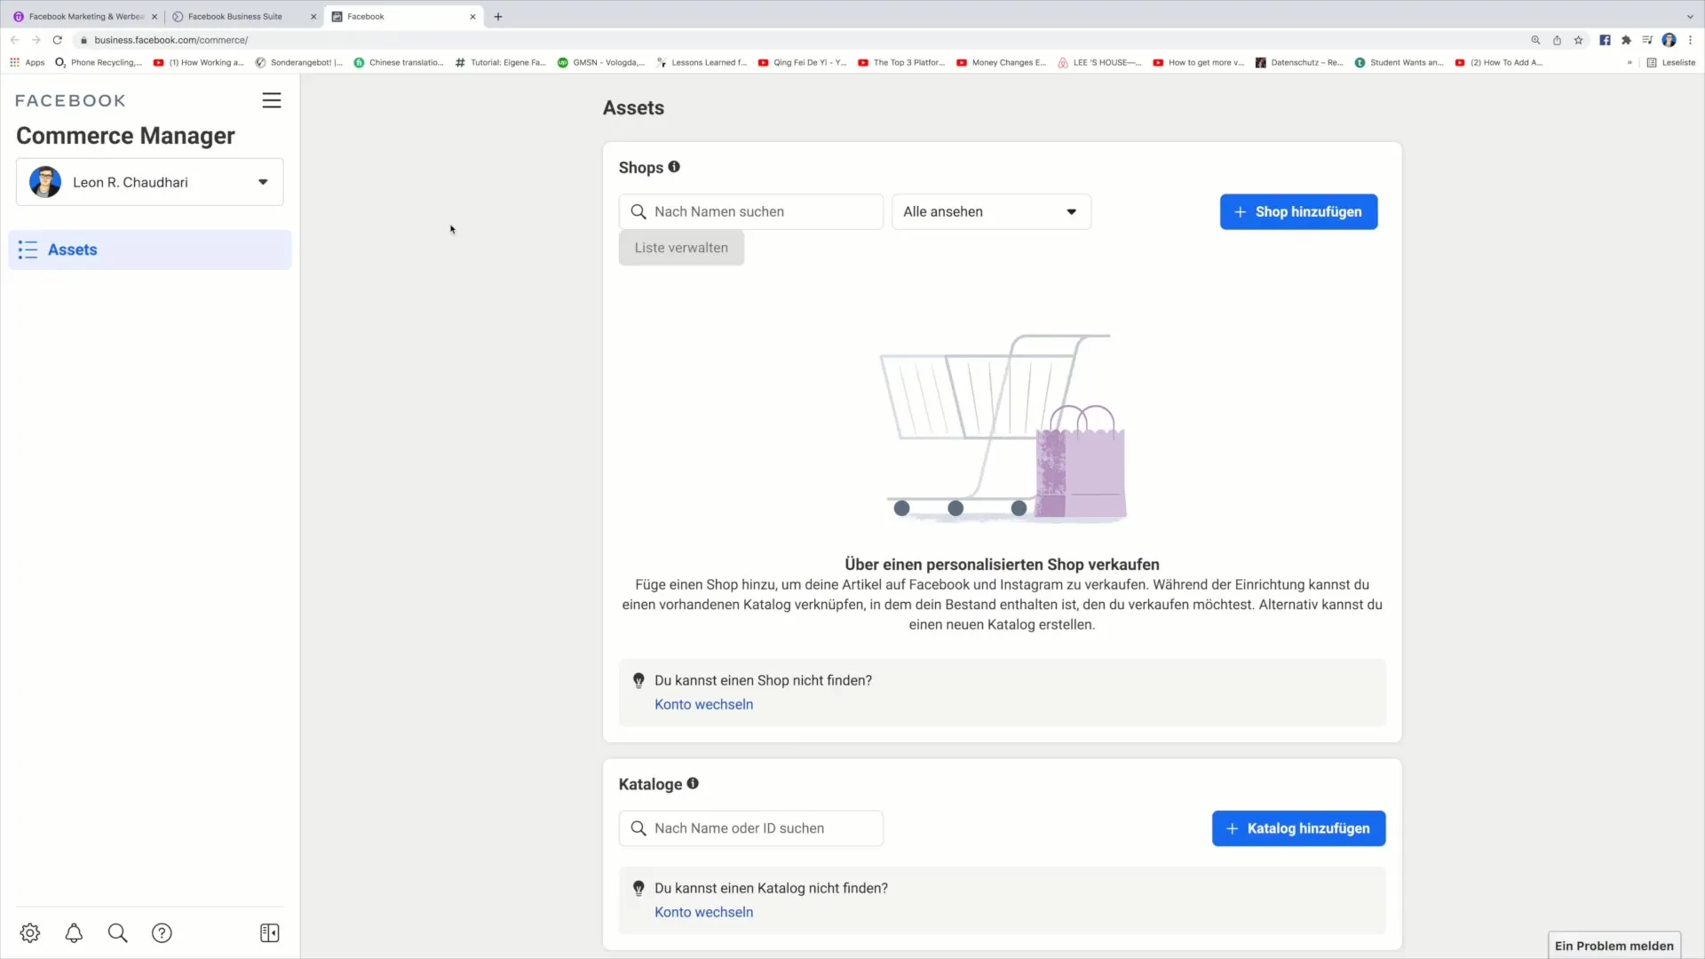
Task: Open settings gear in sidebar footer
Action: click(x=30, y=932)
